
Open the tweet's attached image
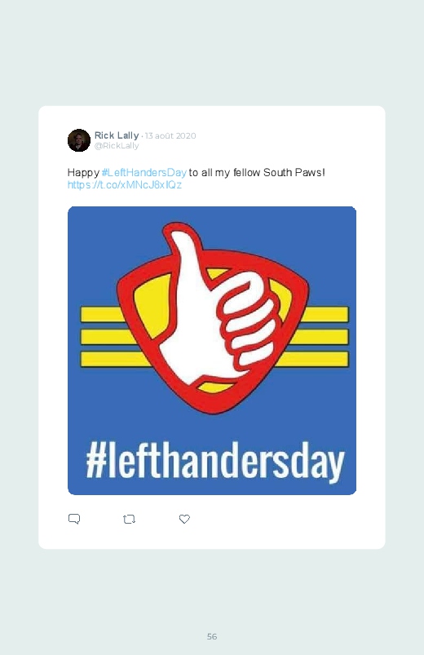pyautogui.click(x=212, y=351)
